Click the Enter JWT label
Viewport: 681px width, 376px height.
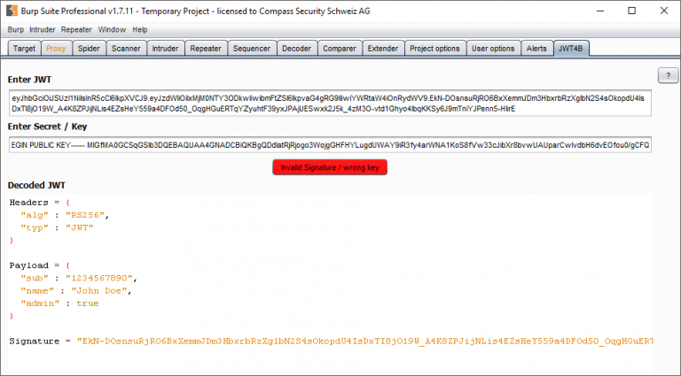click(29, 80)
